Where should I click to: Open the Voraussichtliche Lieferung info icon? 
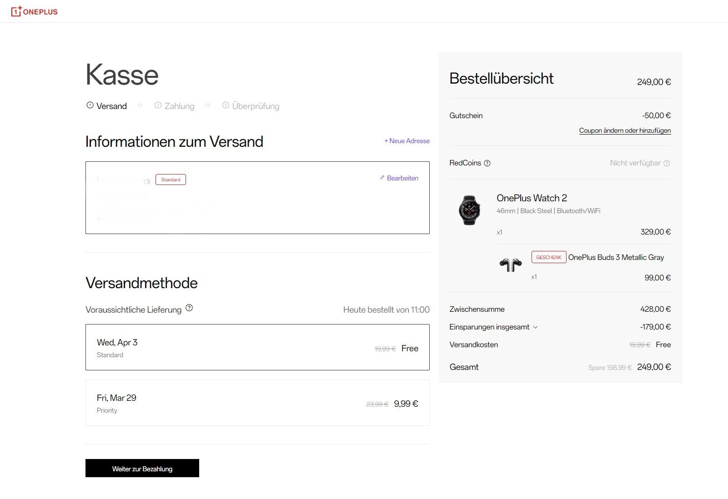coord(189,308)
